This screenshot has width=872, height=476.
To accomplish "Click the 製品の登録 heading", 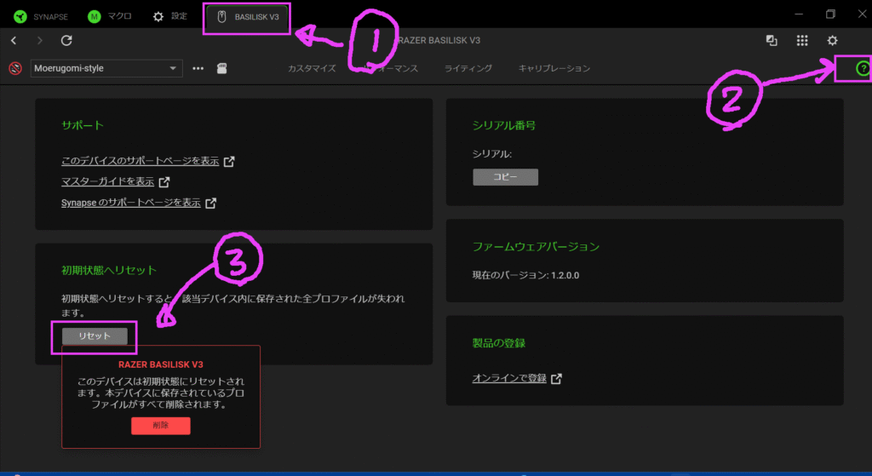I will coord(499,343).
